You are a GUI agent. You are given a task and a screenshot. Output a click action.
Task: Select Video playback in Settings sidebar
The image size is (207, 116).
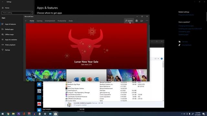[x=10, y=45]
